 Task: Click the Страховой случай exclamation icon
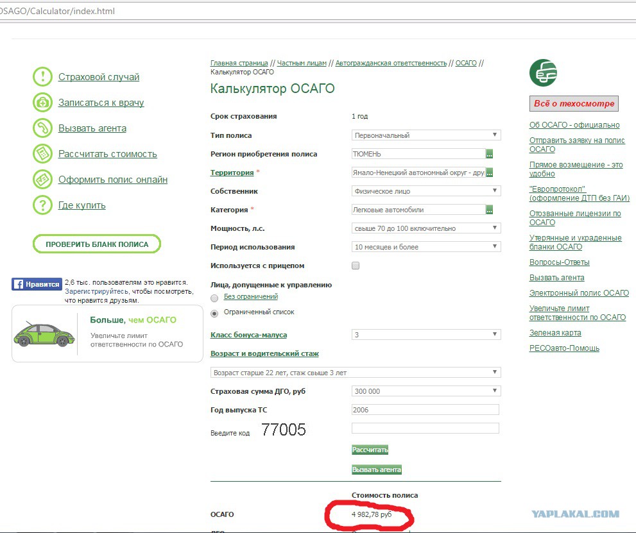(x=42, y=77)
